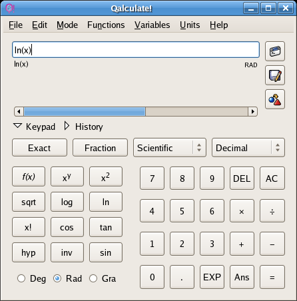Toggle the hyp modifier
Image resolution: width=297 pixels, height=301 pixels.
(x=29, y=252)
